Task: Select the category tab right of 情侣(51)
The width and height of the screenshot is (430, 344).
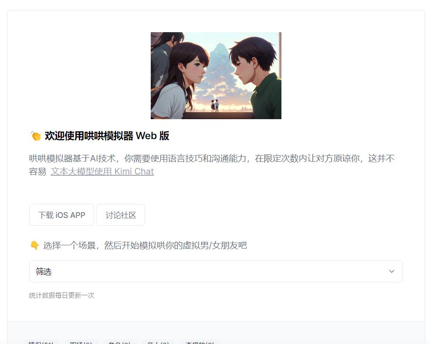Action: 81,343
